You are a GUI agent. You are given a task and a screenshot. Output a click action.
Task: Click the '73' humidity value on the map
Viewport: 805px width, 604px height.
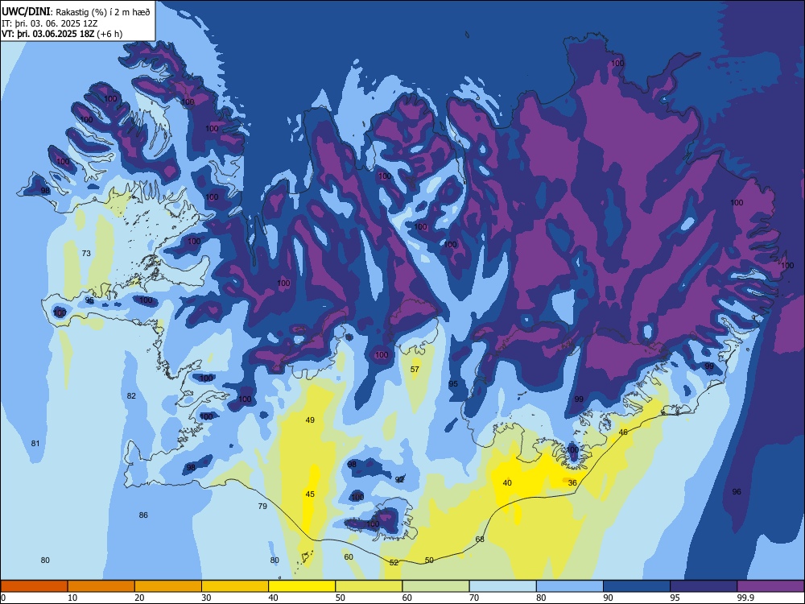tap(86, 253)
